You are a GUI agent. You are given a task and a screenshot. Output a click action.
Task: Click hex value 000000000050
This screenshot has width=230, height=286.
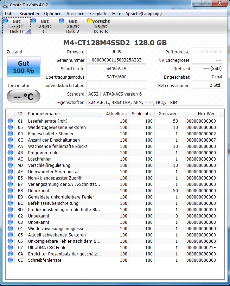[x=201, y=209]
